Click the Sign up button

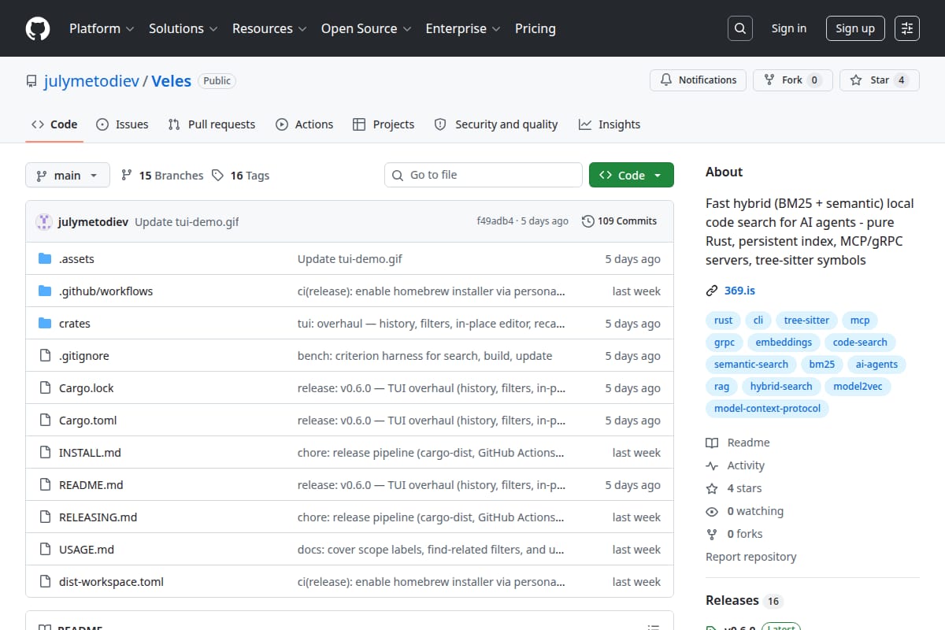click(x=855, y=28)
